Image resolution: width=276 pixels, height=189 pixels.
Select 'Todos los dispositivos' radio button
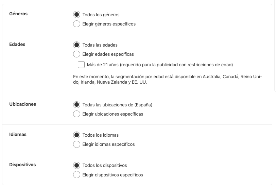coord(76,165)
